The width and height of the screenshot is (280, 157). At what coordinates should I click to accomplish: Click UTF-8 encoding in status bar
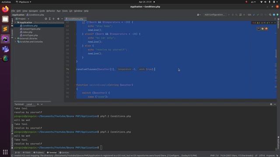click(262, 156)
